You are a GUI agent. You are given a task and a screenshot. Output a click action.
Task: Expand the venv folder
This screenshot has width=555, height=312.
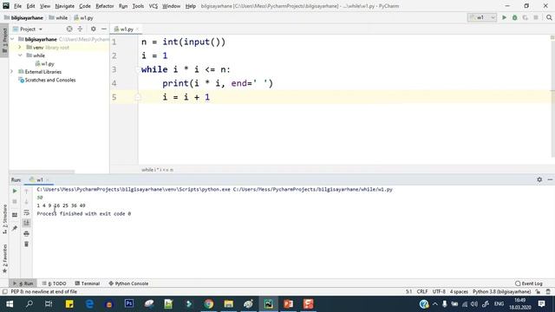(x=20, y=47)
